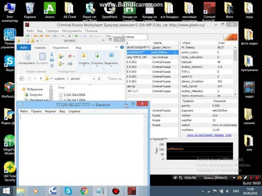Expand the Создать dropdown arrow

click(x=84, y=66)
